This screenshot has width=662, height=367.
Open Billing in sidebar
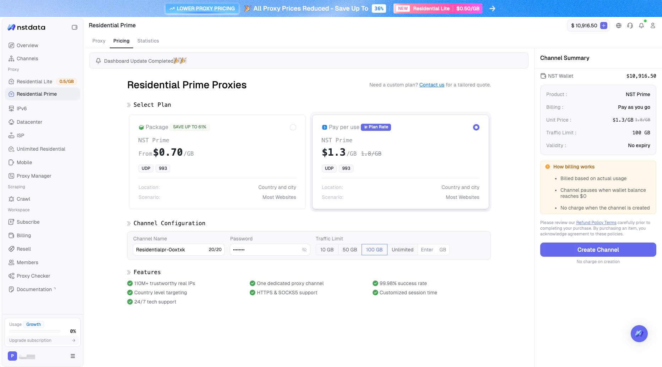tap(43, 235)
